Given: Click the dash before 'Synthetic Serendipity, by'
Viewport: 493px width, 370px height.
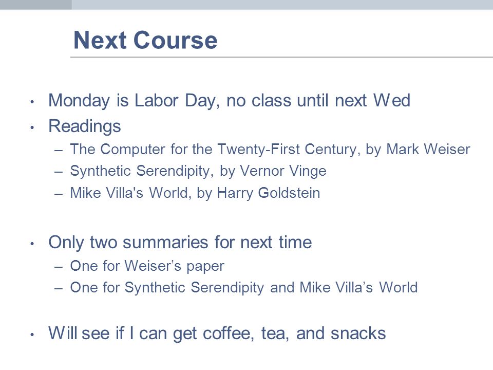Looking at the screenshot, I should coord(59,172).
